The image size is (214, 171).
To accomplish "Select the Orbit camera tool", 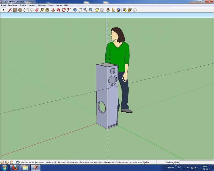I will point(75,10).
